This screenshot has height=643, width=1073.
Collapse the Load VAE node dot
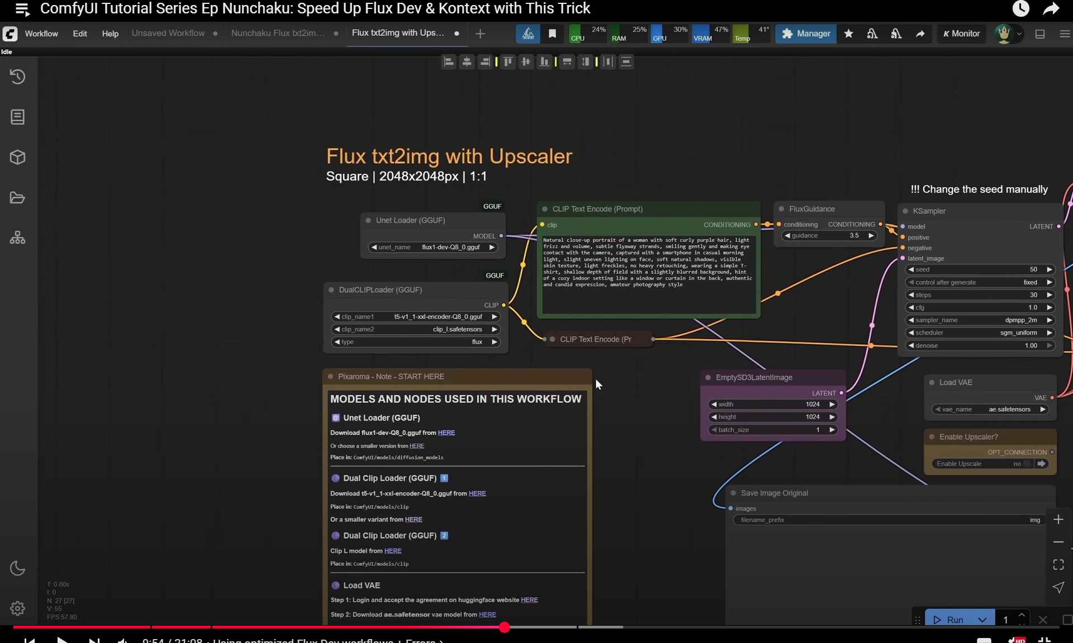point(932,383)
